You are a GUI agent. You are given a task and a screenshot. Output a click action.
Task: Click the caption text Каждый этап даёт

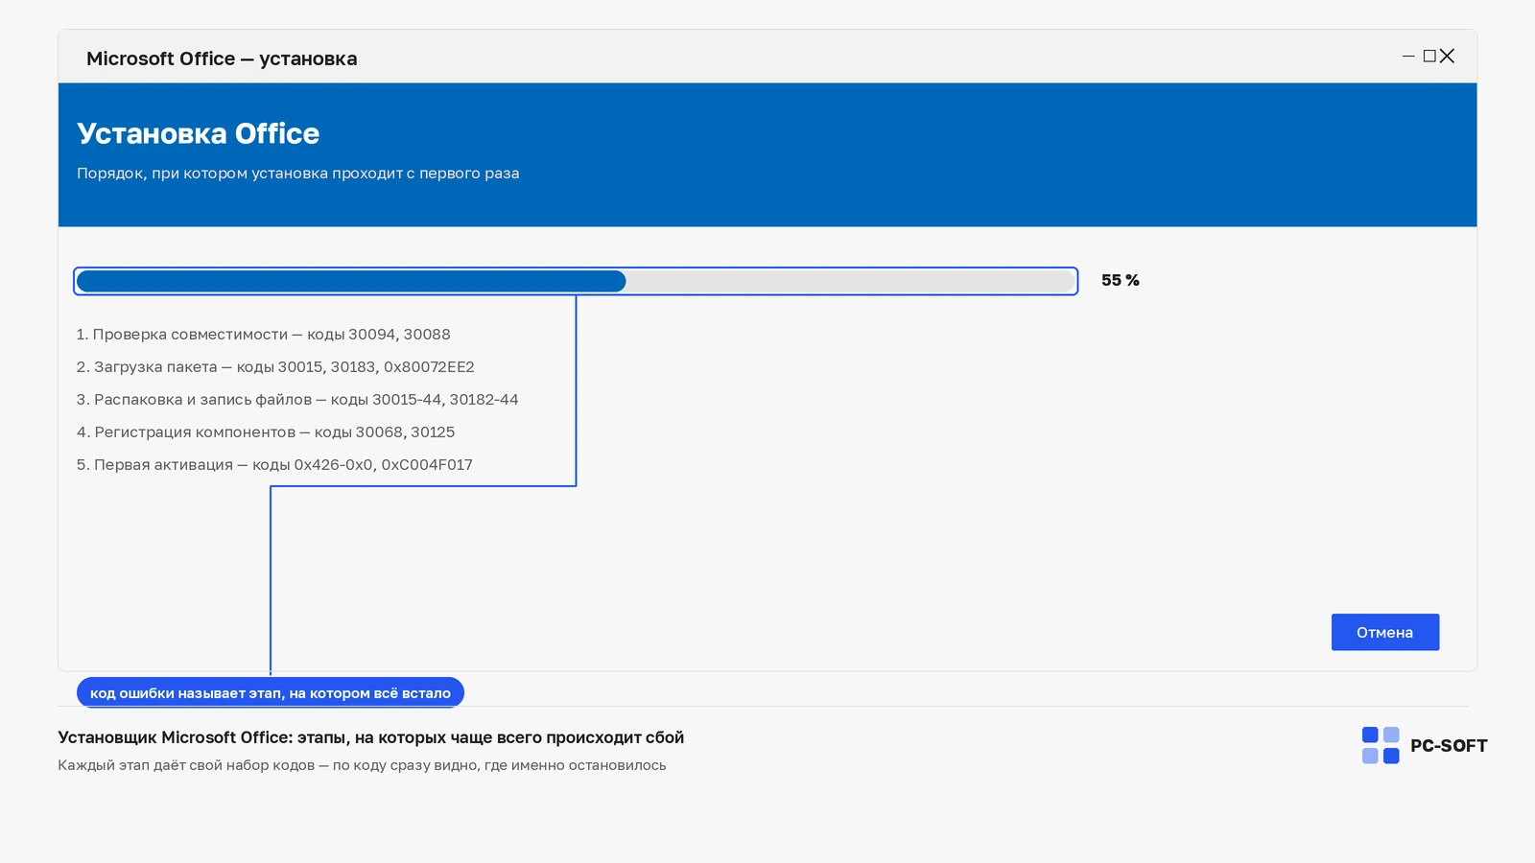point(362,765)
